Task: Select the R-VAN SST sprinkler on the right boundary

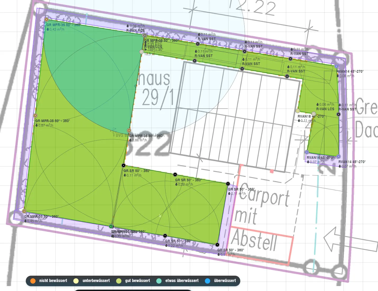Action: (x=338, y=114)
